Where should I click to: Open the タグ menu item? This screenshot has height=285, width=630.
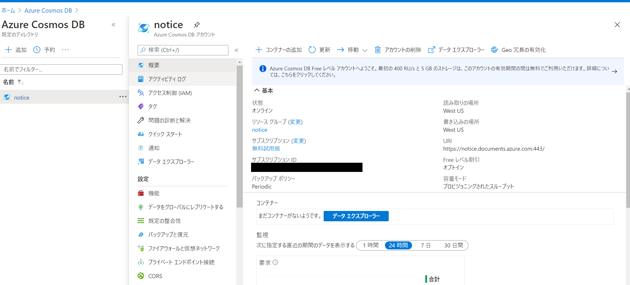click(183, 106)
